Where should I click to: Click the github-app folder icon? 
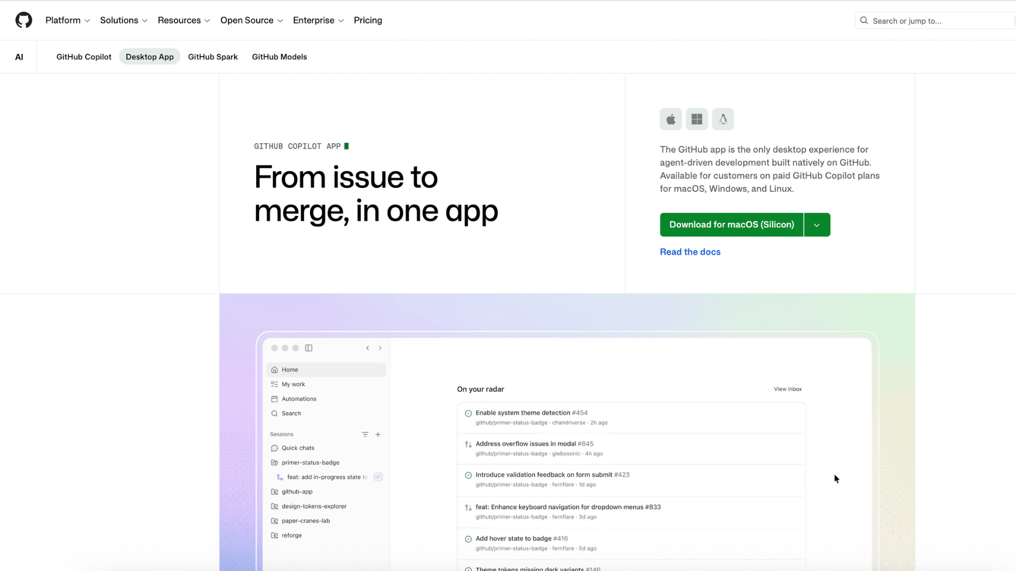pos(274,492)
